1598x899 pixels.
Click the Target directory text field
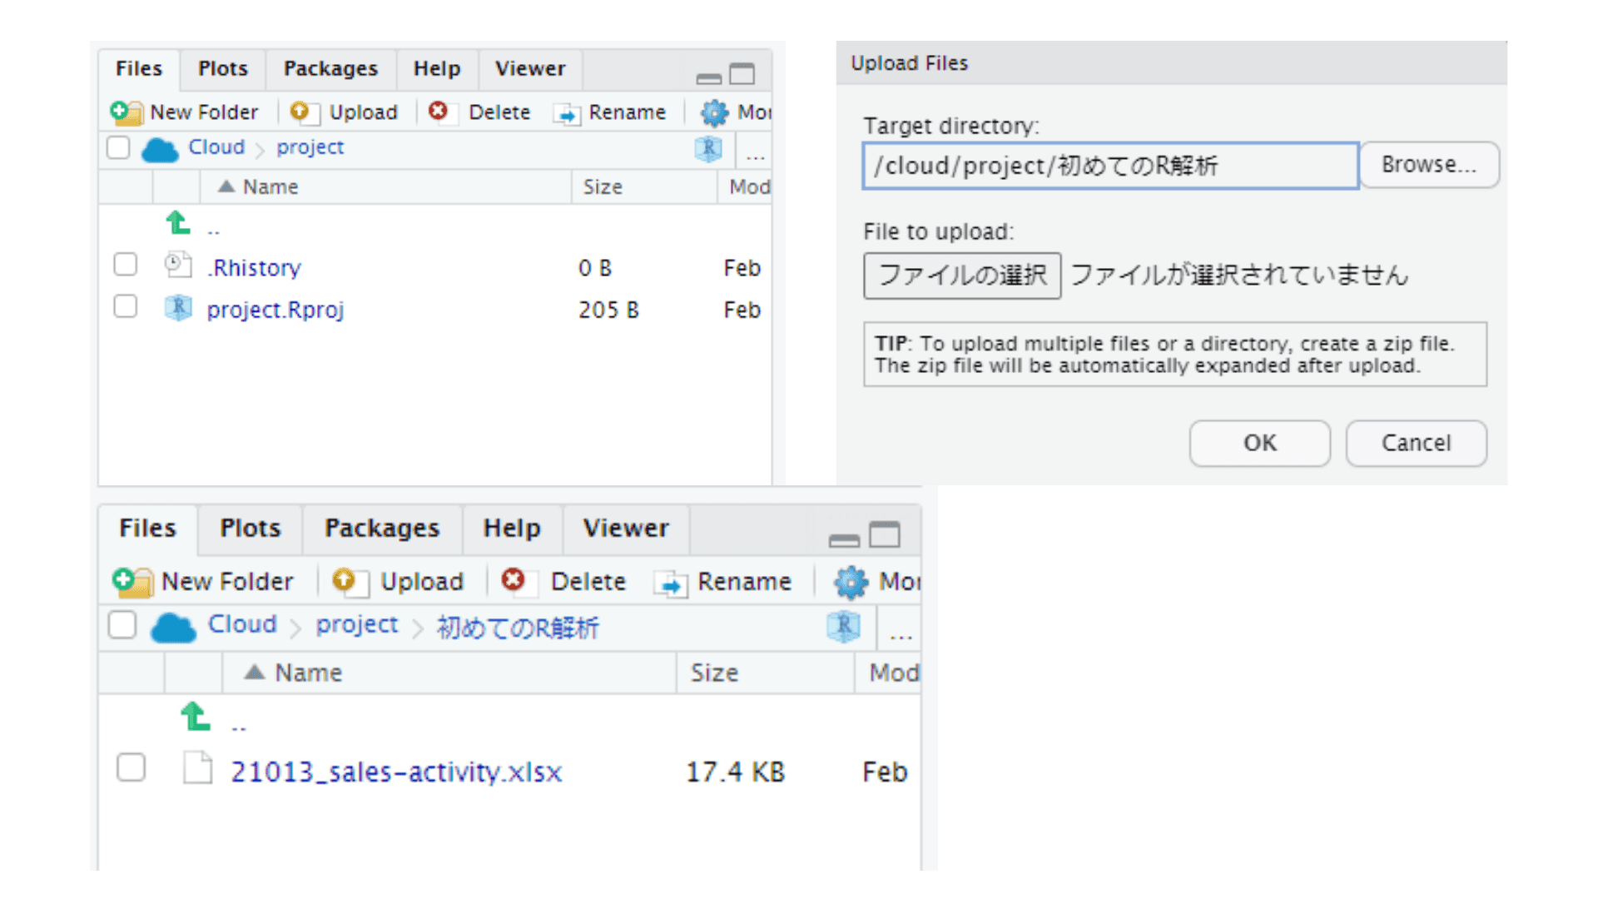[x=1109, y=166]
